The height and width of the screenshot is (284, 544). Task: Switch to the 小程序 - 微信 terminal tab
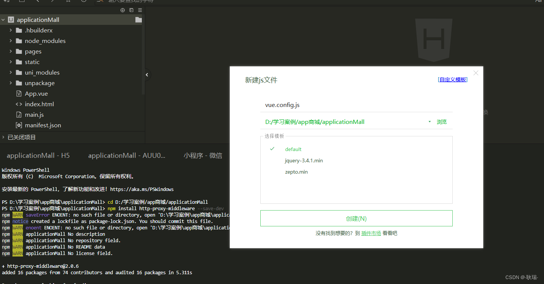click(x=203, y=155)
